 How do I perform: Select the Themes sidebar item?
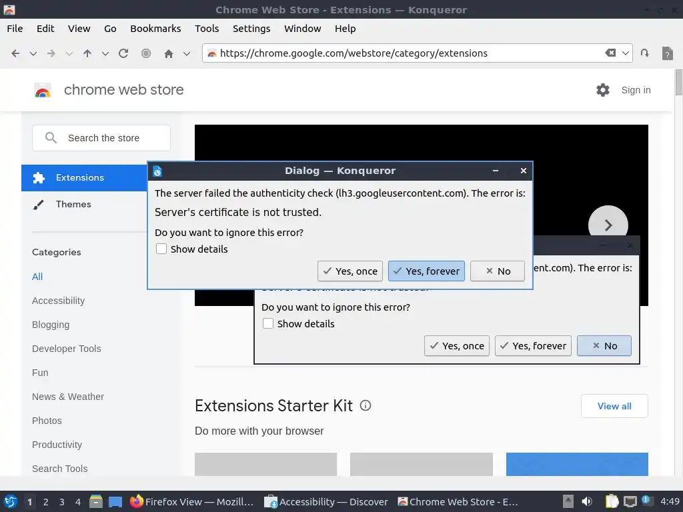pyautogui.click(x=73, y=204)
